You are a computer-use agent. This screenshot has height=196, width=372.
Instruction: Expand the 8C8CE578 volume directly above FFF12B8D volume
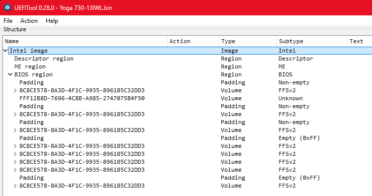[x=15, y=90]
